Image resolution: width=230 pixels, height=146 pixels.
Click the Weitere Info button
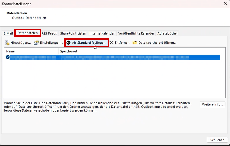click(x=212, y=104)
